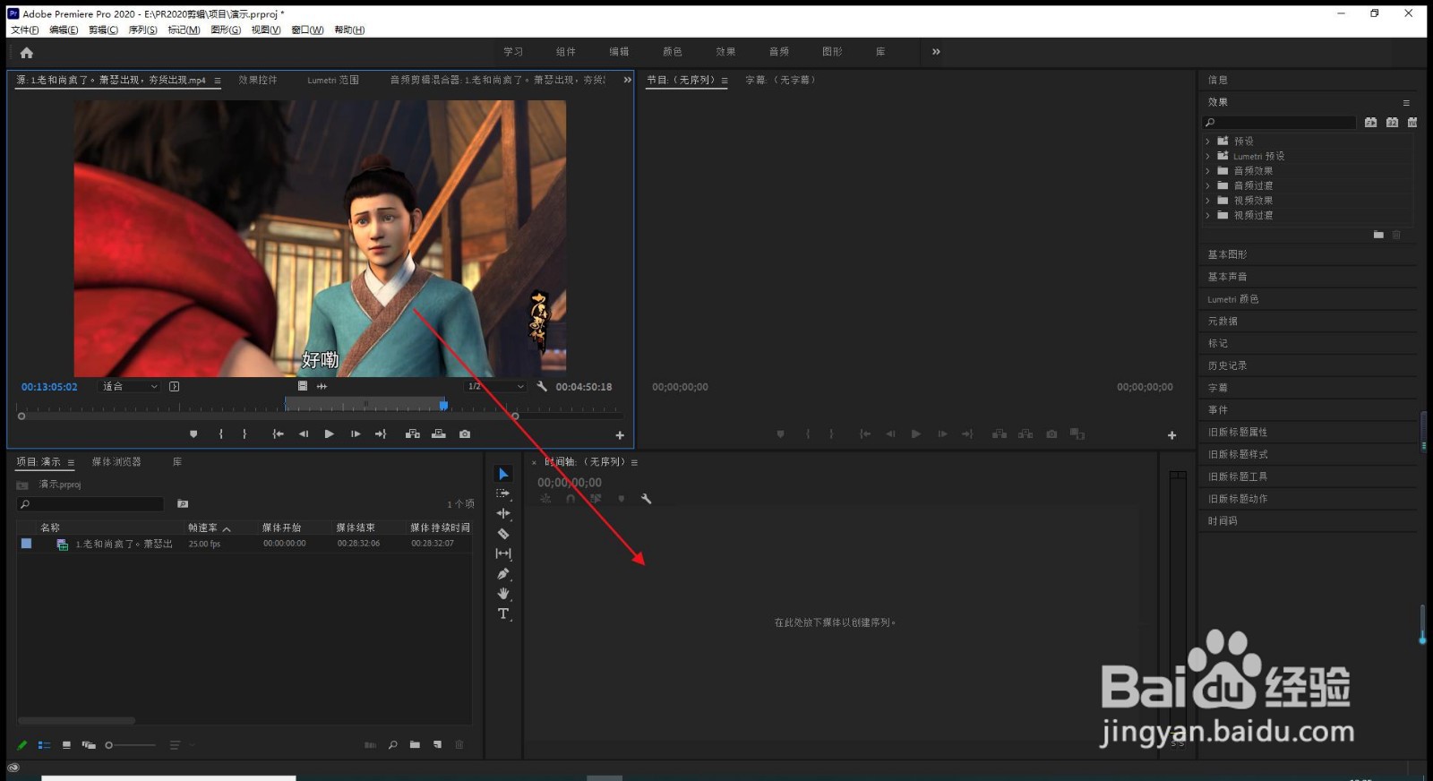Go to Out point in the Source monitor

[381, 434]
